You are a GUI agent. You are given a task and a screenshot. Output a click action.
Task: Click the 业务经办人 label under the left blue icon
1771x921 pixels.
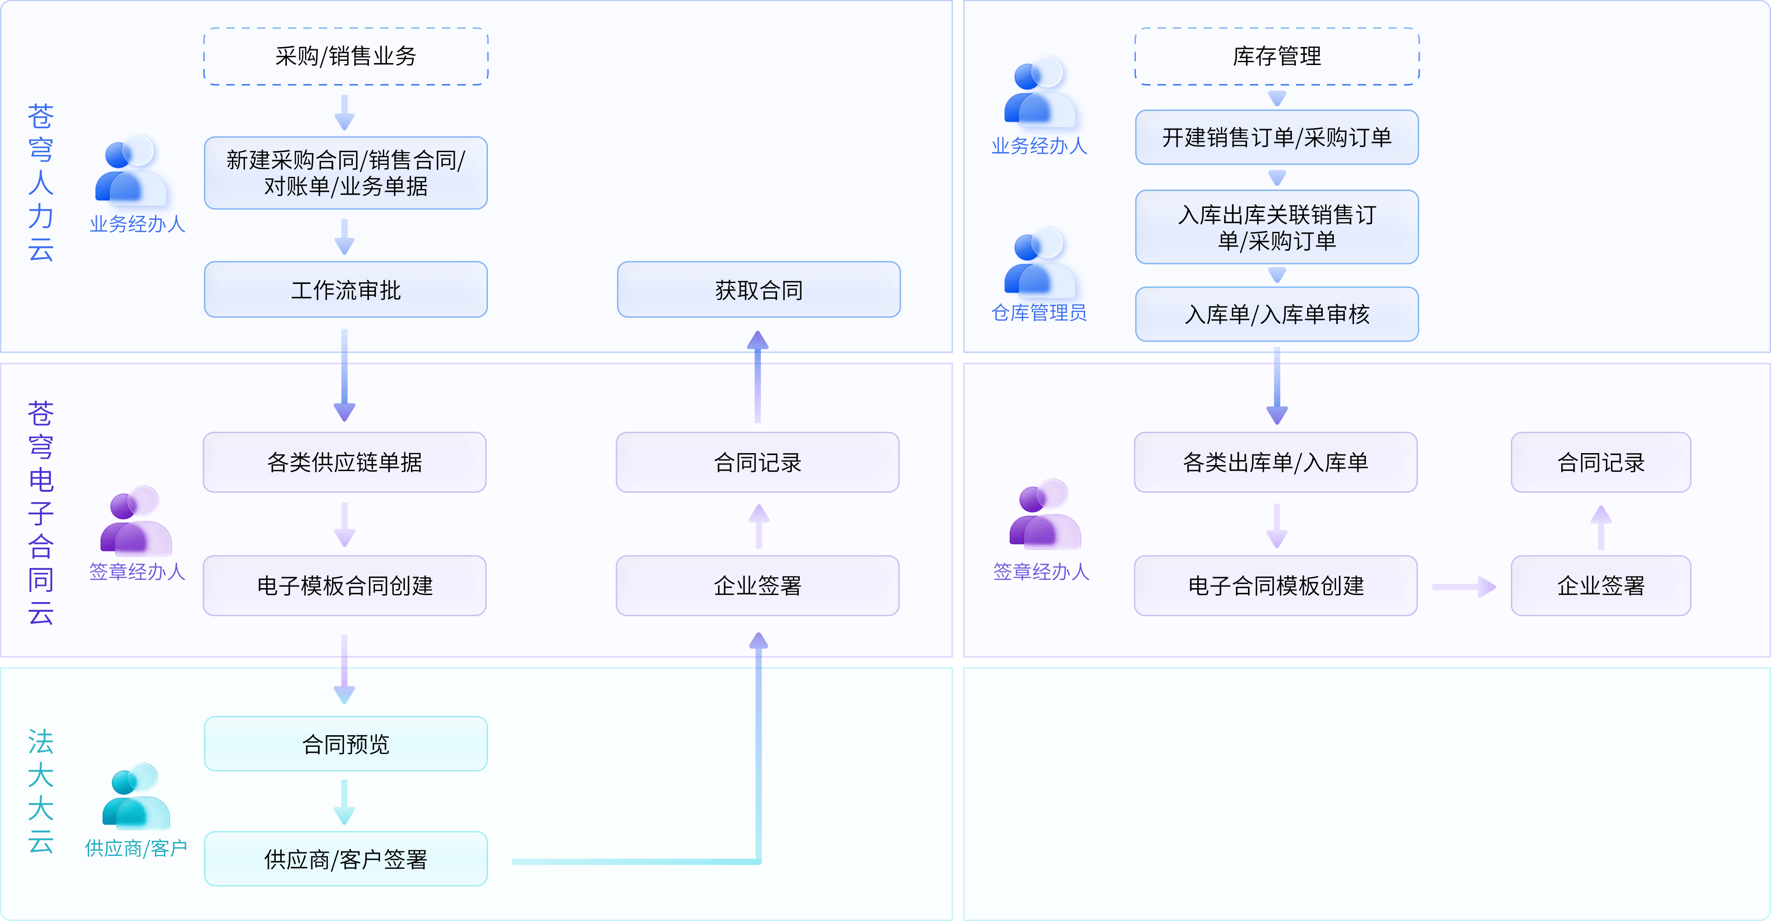(x=137, y=224)
